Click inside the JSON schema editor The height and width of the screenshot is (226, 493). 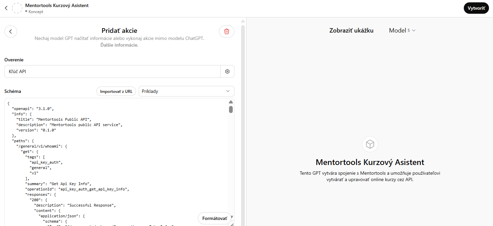(116, 161)
